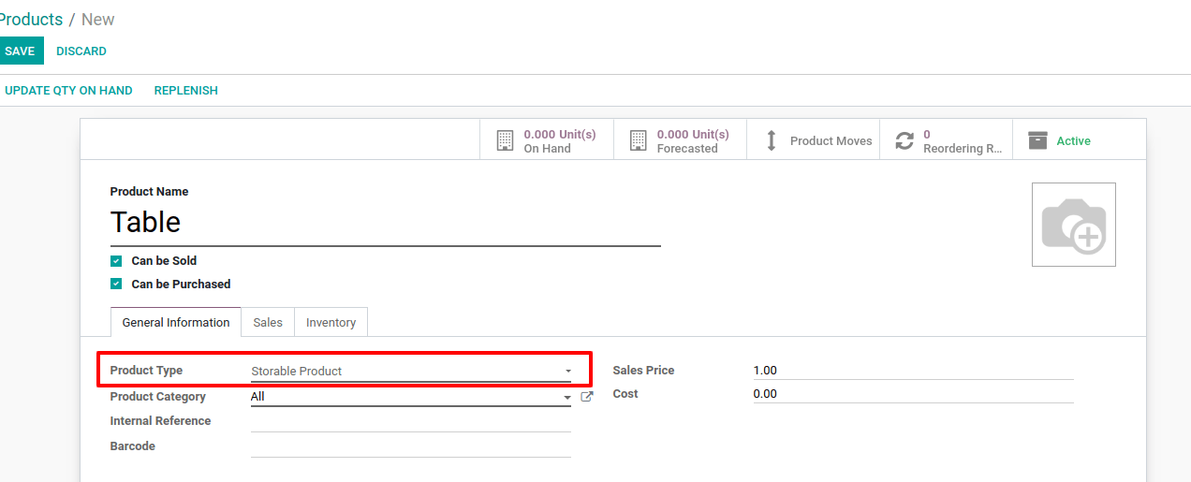Discard the product changes
Image resolution: width=1191 pixels, height=482 pixels.
click(81, 51)
